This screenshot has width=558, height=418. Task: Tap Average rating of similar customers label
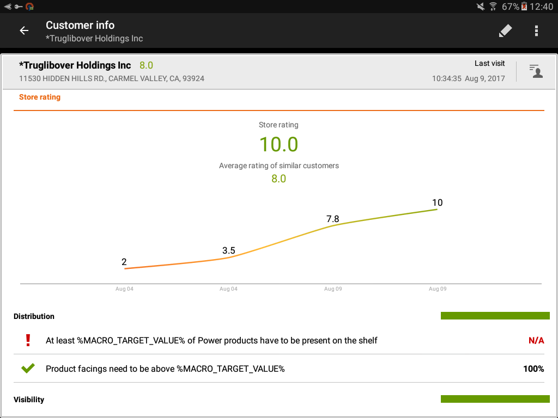click(x=278, y=165)
